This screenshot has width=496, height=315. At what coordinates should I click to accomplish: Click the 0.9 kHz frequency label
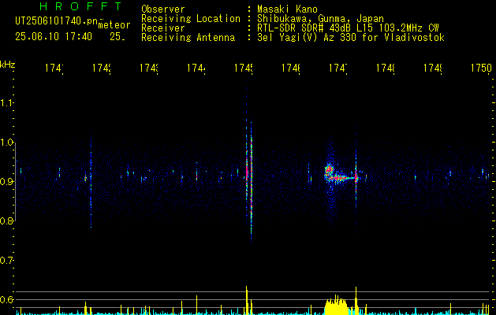pos(6,182)
